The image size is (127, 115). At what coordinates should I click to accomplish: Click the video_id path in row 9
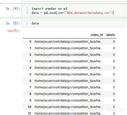[69, 100]
